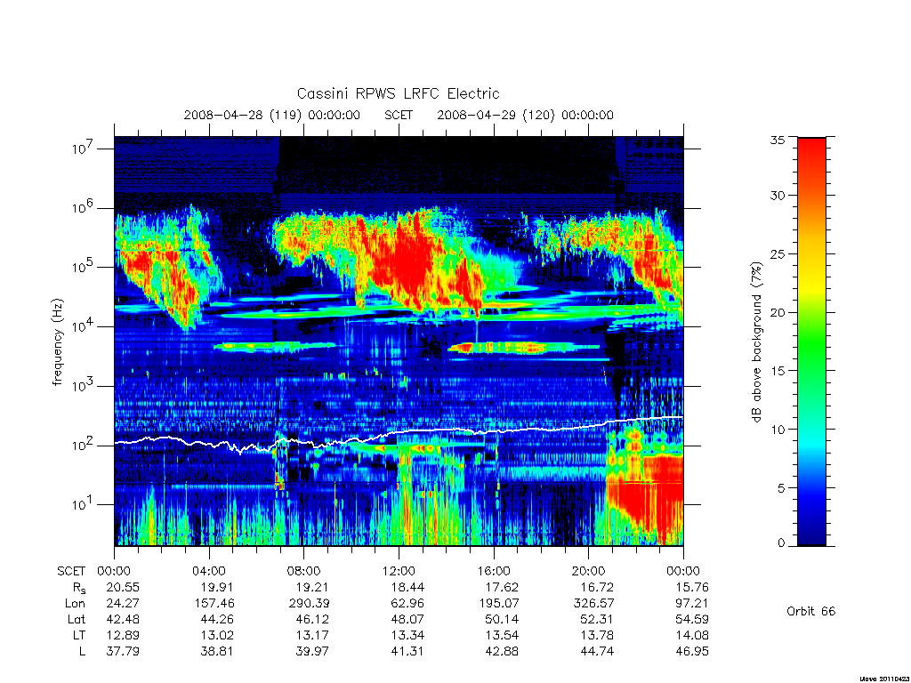This screenshot has width=911, height=683.
Task: Click the 'frequency (Hz)' axis label
Action: click(57, 342)
